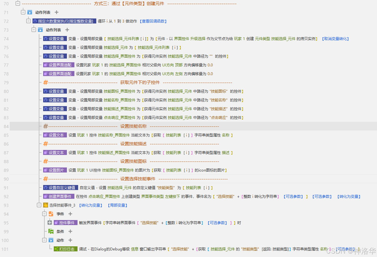Viewport: 377px width, 257px height.
Task: Click the # comment icon of 设置选择技能事件
Action: [46, 179]
